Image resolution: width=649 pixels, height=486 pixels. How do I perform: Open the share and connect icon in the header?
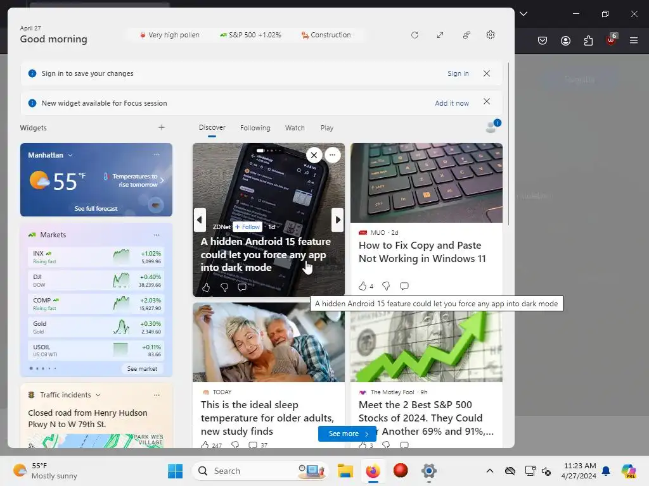pos(466,35)
